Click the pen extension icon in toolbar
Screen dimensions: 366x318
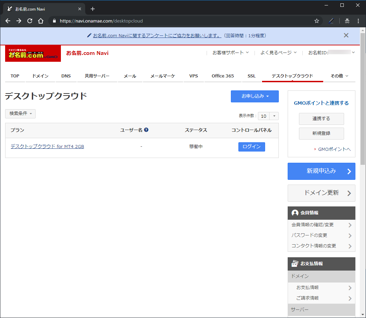(331, 21)
